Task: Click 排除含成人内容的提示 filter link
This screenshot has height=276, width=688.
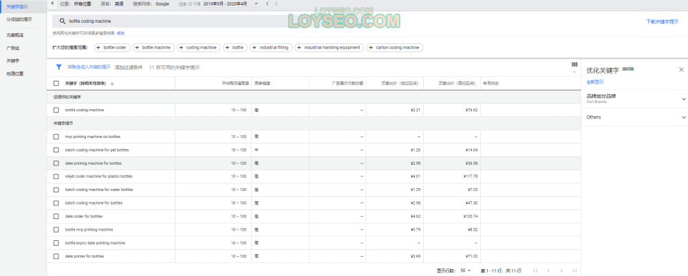Action: click(89, 67)
